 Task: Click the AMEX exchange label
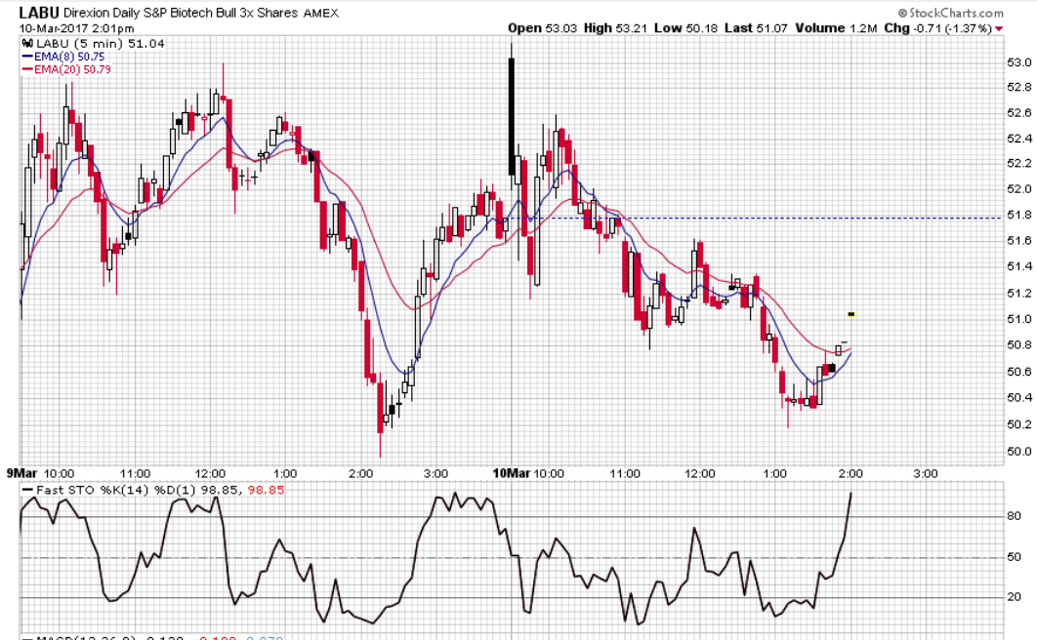point(320,14)
